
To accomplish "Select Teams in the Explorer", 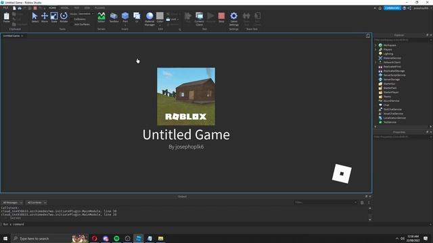I will coord(387,97).
